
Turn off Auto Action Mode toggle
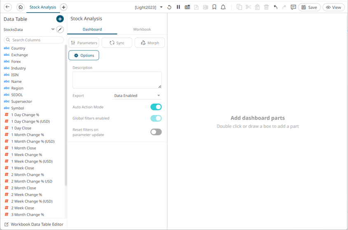[x=156, y=107]
